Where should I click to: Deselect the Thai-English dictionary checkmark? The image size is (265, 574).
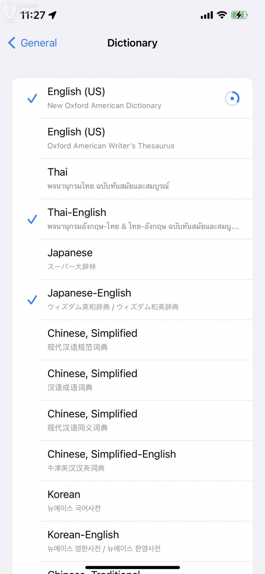pos(32,219)
